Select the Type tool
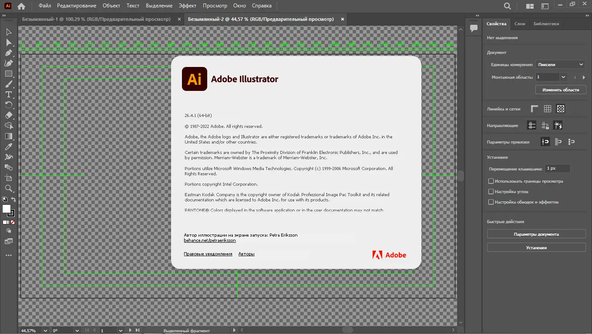Screen dimensions: 592x334 point(9,94)
